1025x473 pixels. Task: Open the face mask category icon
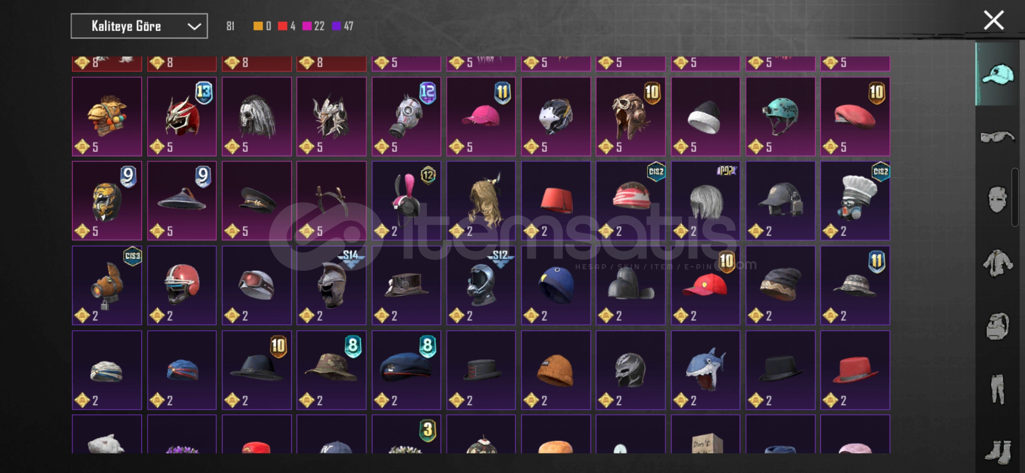click(998, 200)
